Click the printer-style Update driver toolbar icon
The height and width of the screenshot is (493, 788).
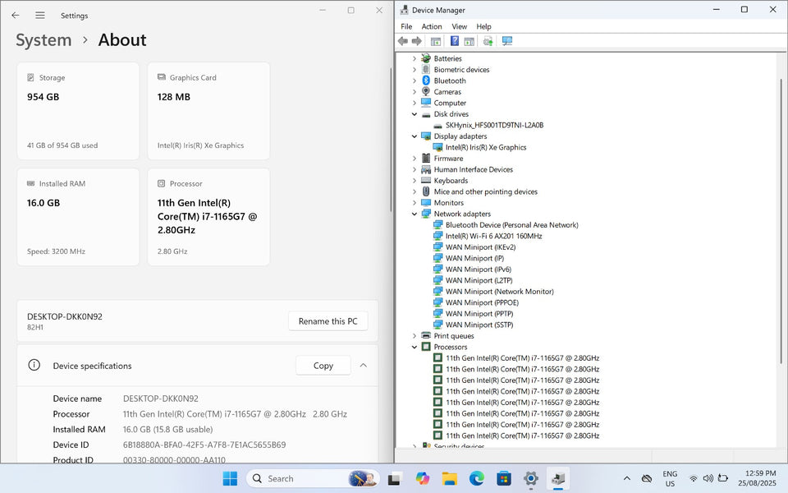488,41
